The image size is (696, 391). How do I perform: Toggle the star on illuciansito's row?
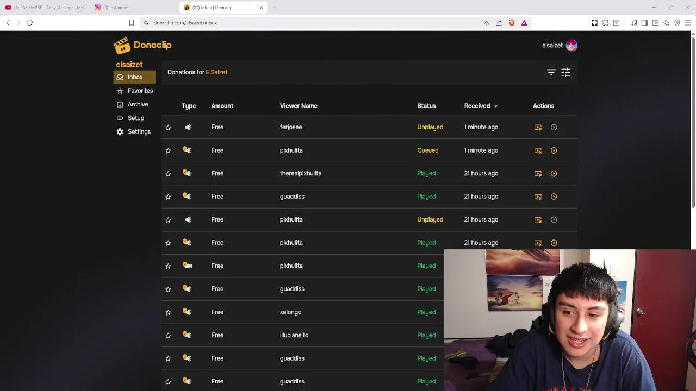click(x=168, y=335)
